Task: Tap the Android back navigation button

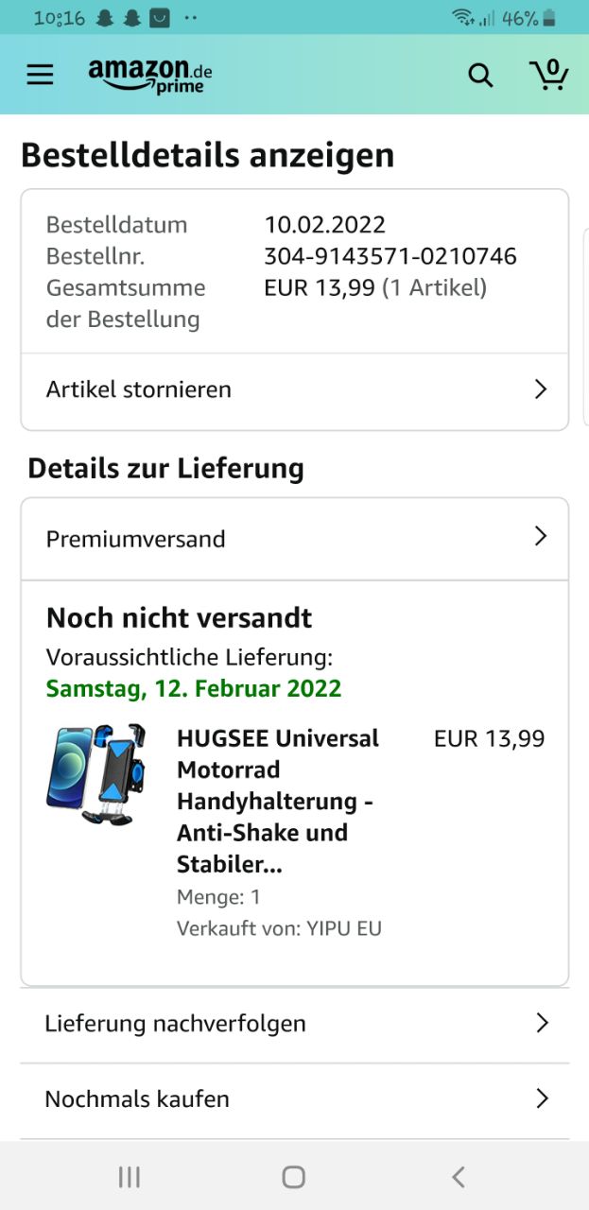Action: click(x=459, y=1176)
